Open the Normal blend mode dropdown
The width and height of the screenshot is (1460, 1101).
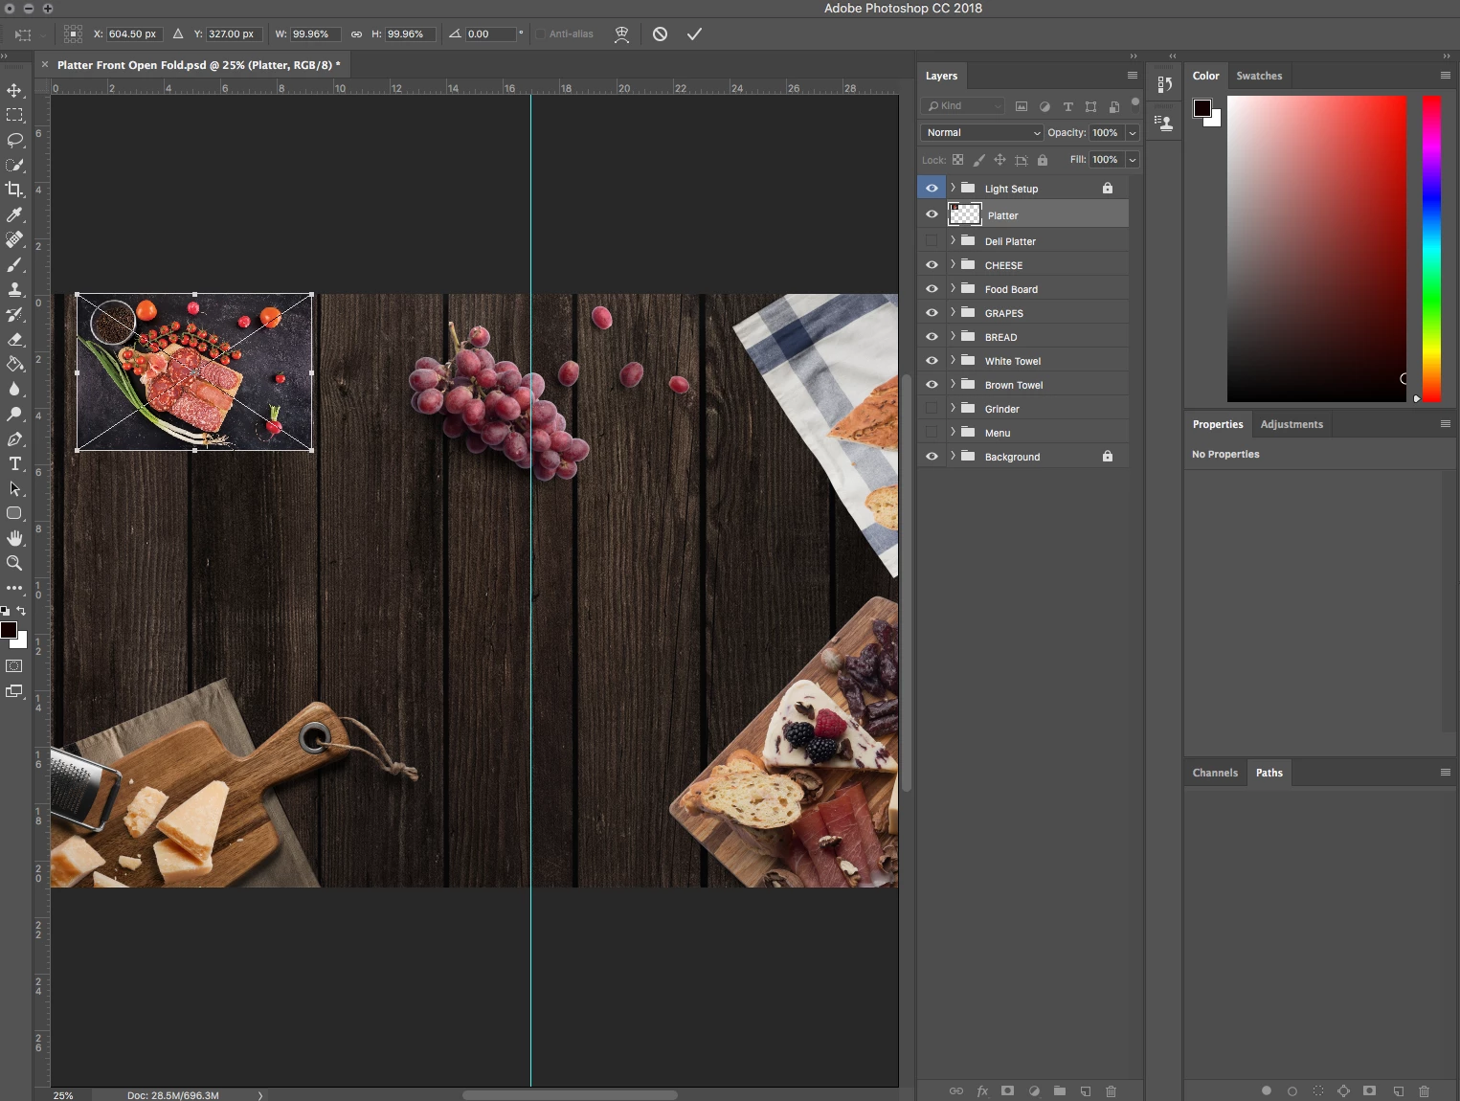[981, 133]
